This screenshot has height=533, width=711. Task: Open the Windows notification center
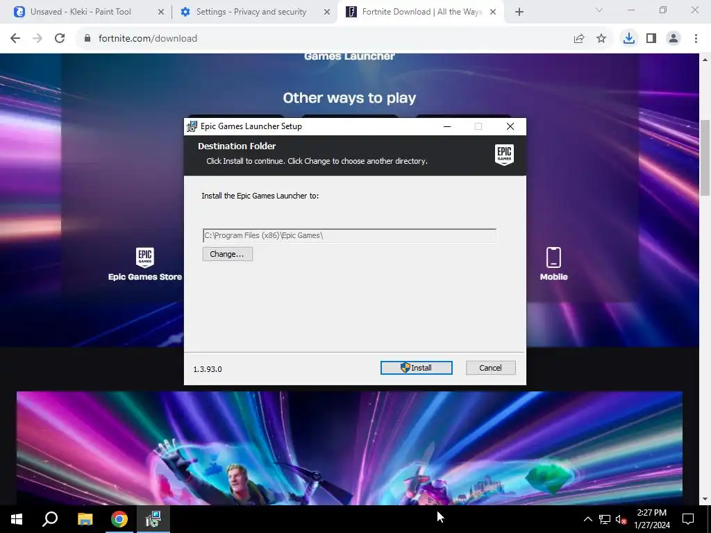click(x=688, y=519)
